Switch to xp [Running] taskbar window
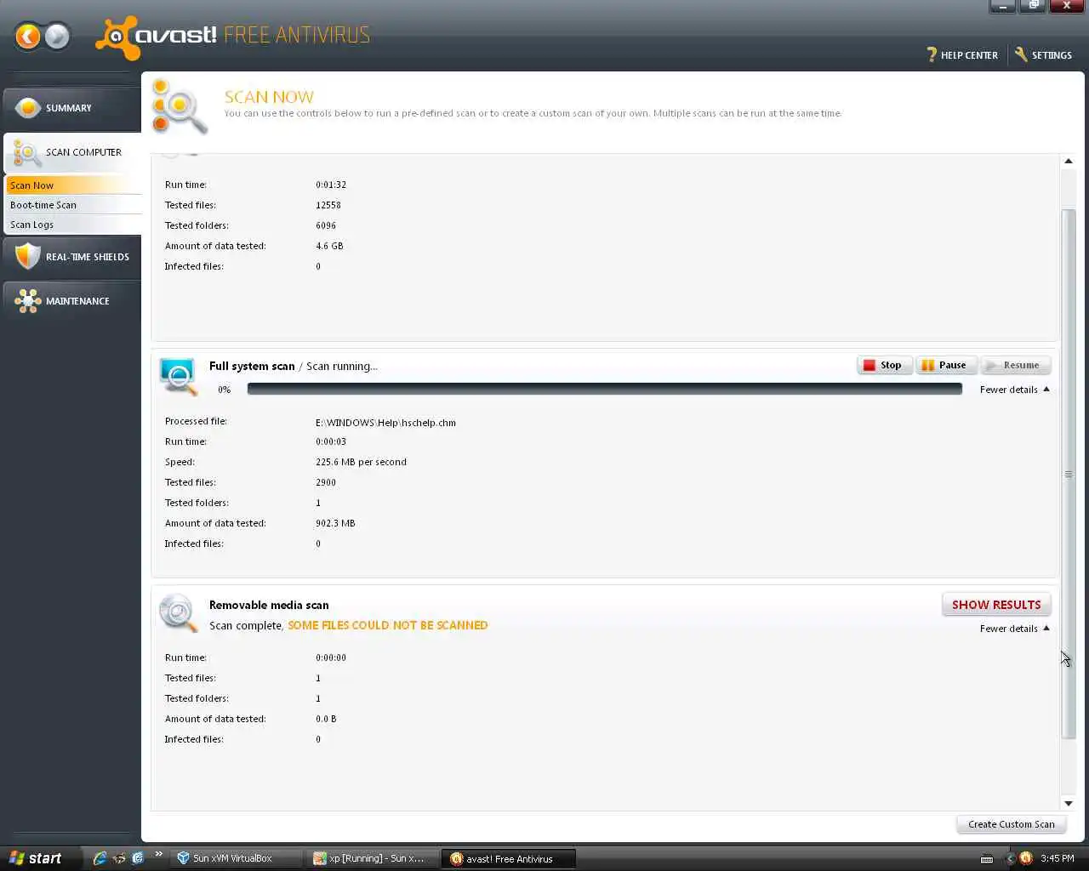This screenshot has width=1089, height=871. [372, 858]
